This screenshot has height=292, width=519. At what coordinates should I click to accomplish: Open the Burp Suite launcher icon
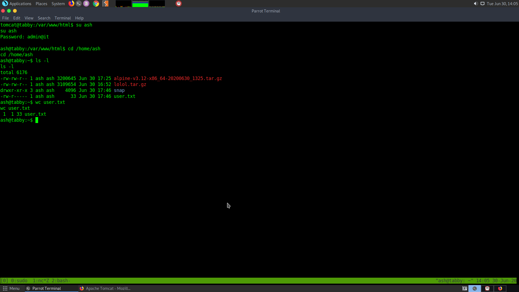coord(105,4)
